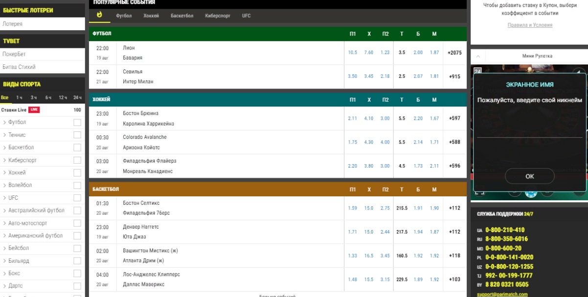Show +118 markets for Вашингтон Мистикс match
The height and width of the screenshot is (297, 588).
point(454,255)
